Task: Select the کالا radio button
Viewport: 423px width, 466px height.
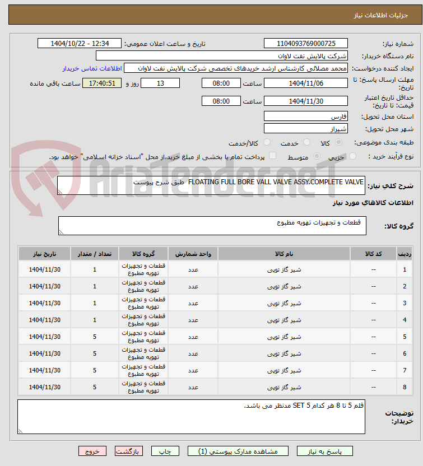Action: click(338, 142)
